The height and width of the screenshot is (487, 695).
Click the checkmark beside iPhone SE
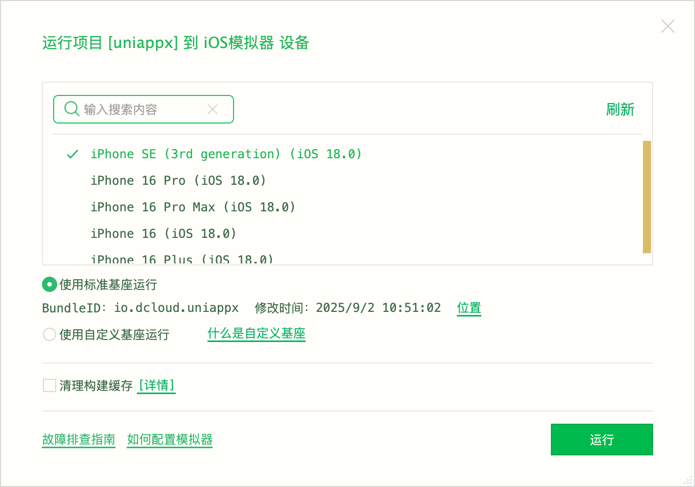click(x=73, y=154)
